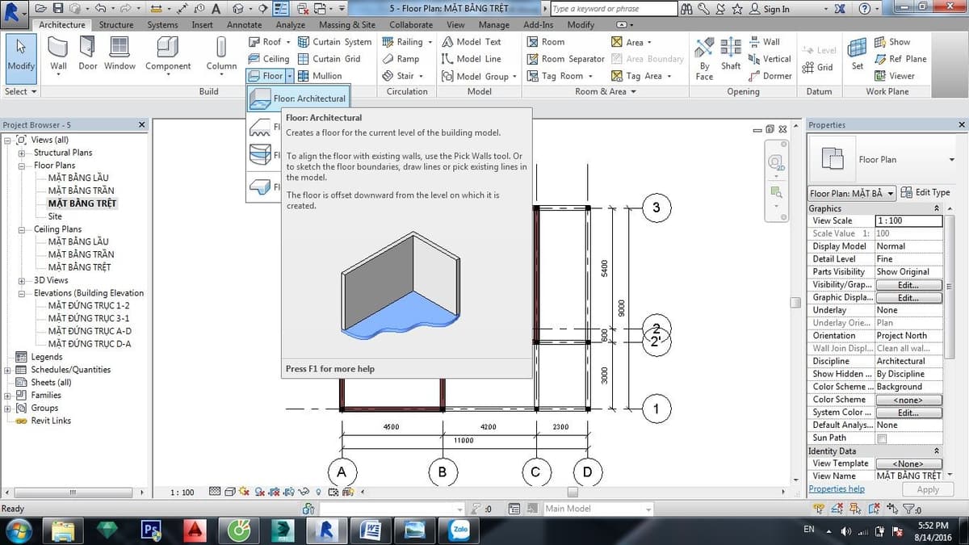Viewport: 969px width, 545px height.
Task: Select the Model Line tool
Action: [471, 59]
